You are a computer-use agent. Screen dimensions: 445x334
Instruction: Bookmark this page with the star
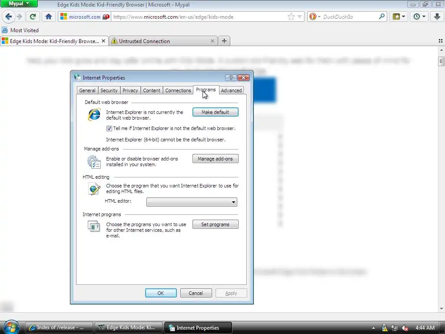click(291, 17)
